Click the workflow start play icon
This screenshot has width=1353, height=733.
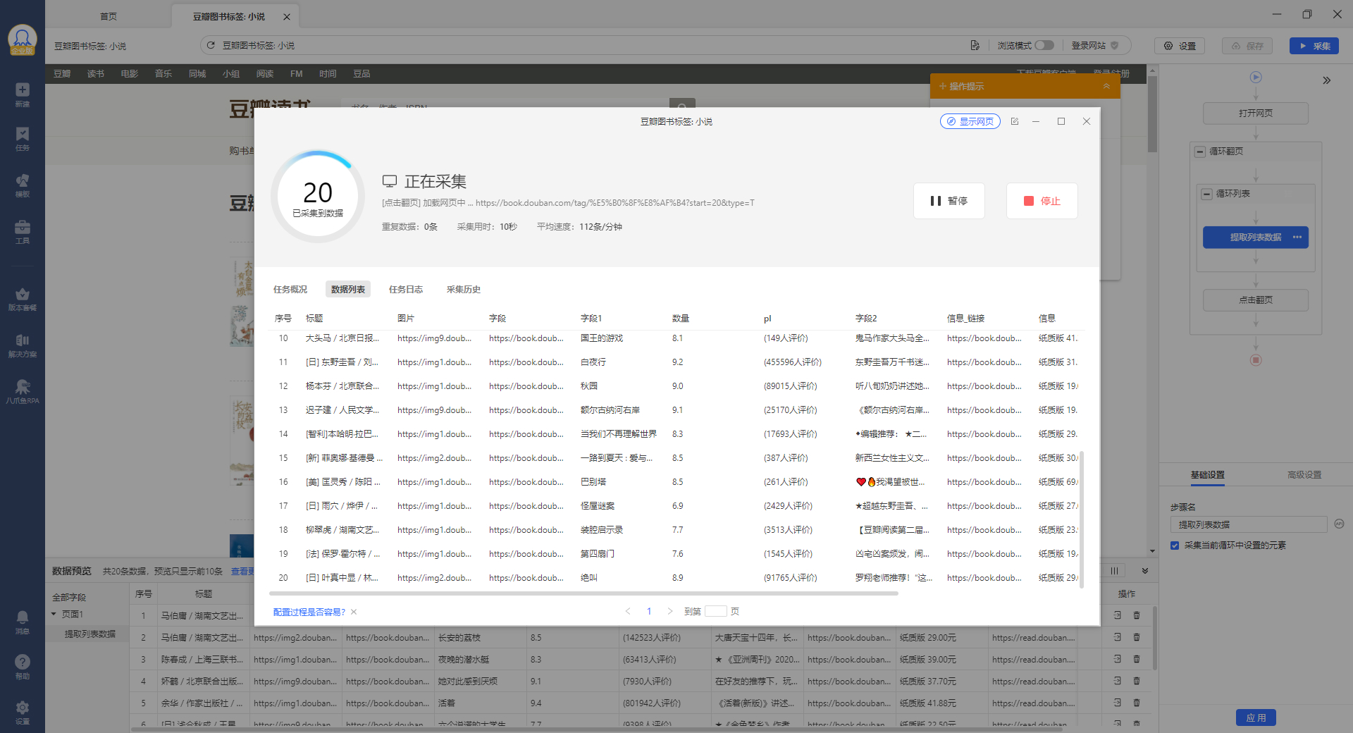pos(1256,78)
